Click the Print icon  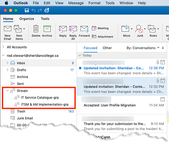pyautogui.click(x=47, y=10)
